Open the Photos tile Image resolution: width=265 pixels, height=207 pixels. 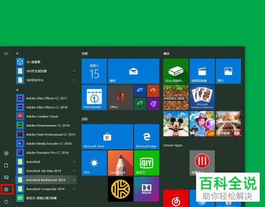click(x=228, y=71)
